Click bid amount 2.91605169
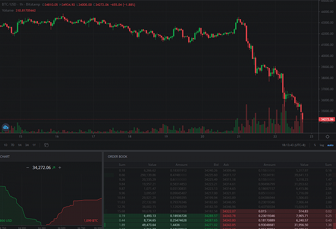This screenshot has width=336, height=229. (178, 211)
